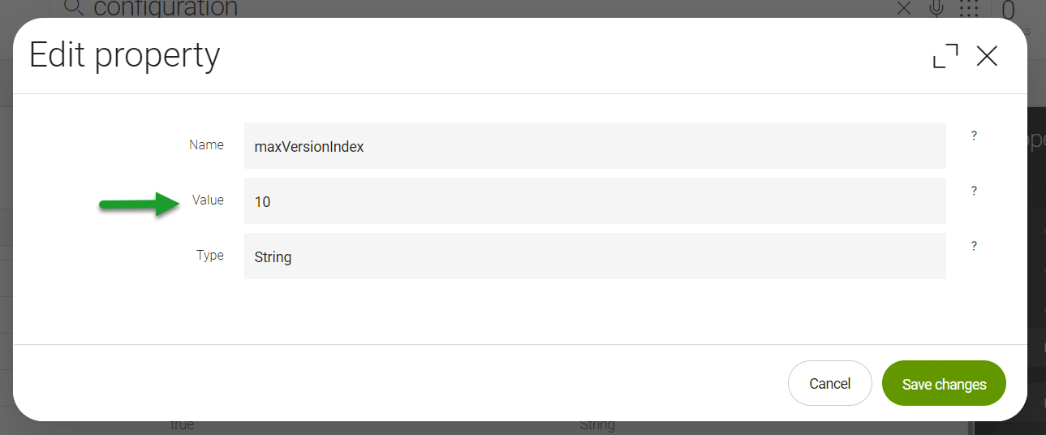The height and width of the screenshot is (435, 1046).
Task: Open help for the Type field
Action: tap(974, 247)
